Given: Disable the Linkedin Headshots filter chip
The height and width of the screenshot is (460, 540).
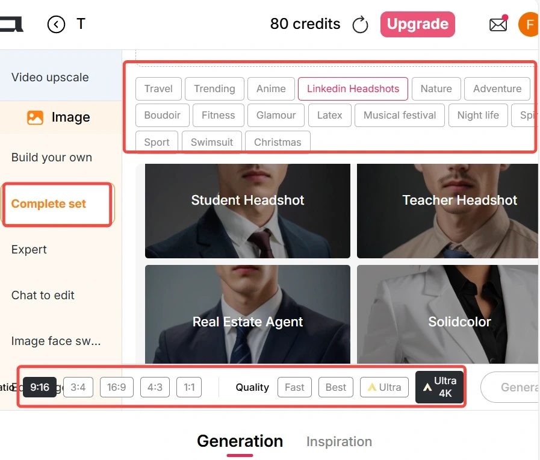Looking at the screenshot, I should point(353,89).
